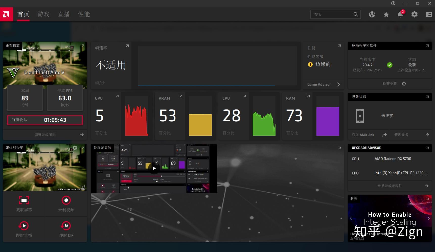
Task: Open settings gear icon
Action: point(415,14)
